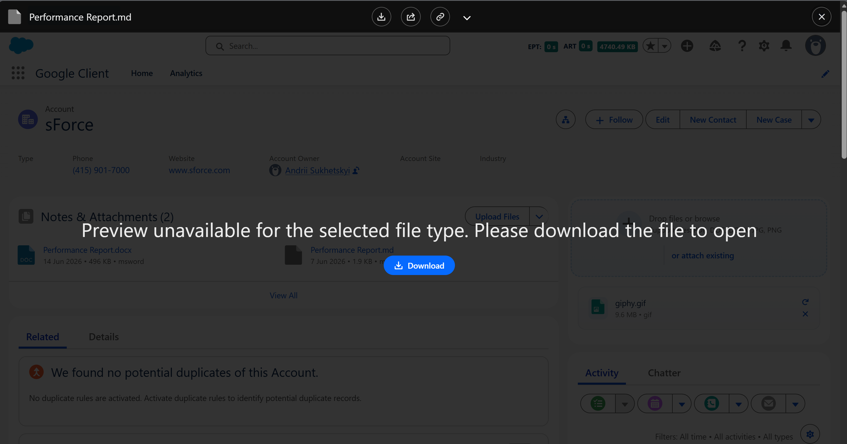Expand more actions chevron in preview header
The height and width of the screenshot is (444, 847).
tap(467, 18)
